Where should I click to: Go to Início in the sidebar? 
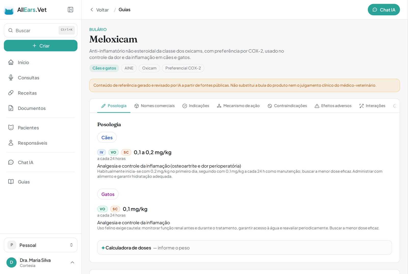[41, 62]
